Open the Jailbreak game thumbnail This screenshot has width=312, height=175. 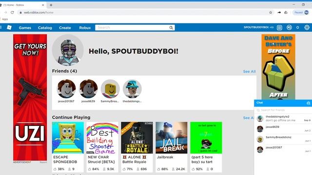coord(172,138)
